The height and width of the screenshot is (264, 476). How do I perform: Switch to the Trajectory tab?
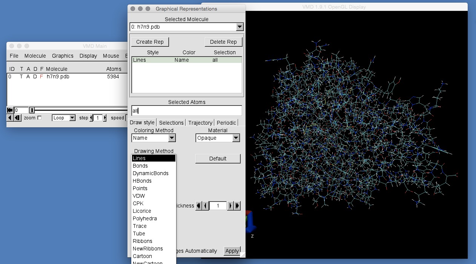point(200,122)
